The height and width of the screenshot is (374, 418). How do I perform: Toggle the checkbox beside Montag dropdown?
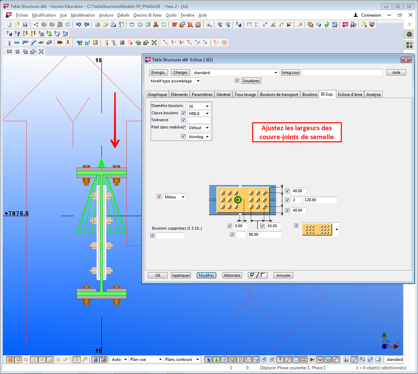tap(183, 136)
